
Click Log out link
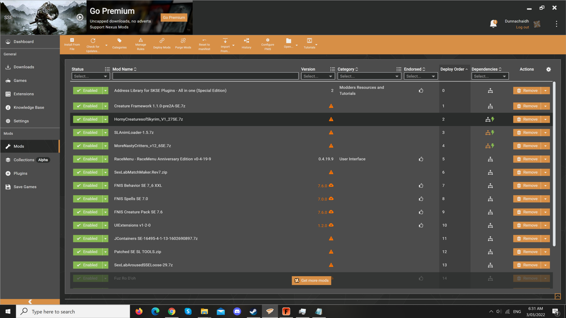[x=522, y=27]
